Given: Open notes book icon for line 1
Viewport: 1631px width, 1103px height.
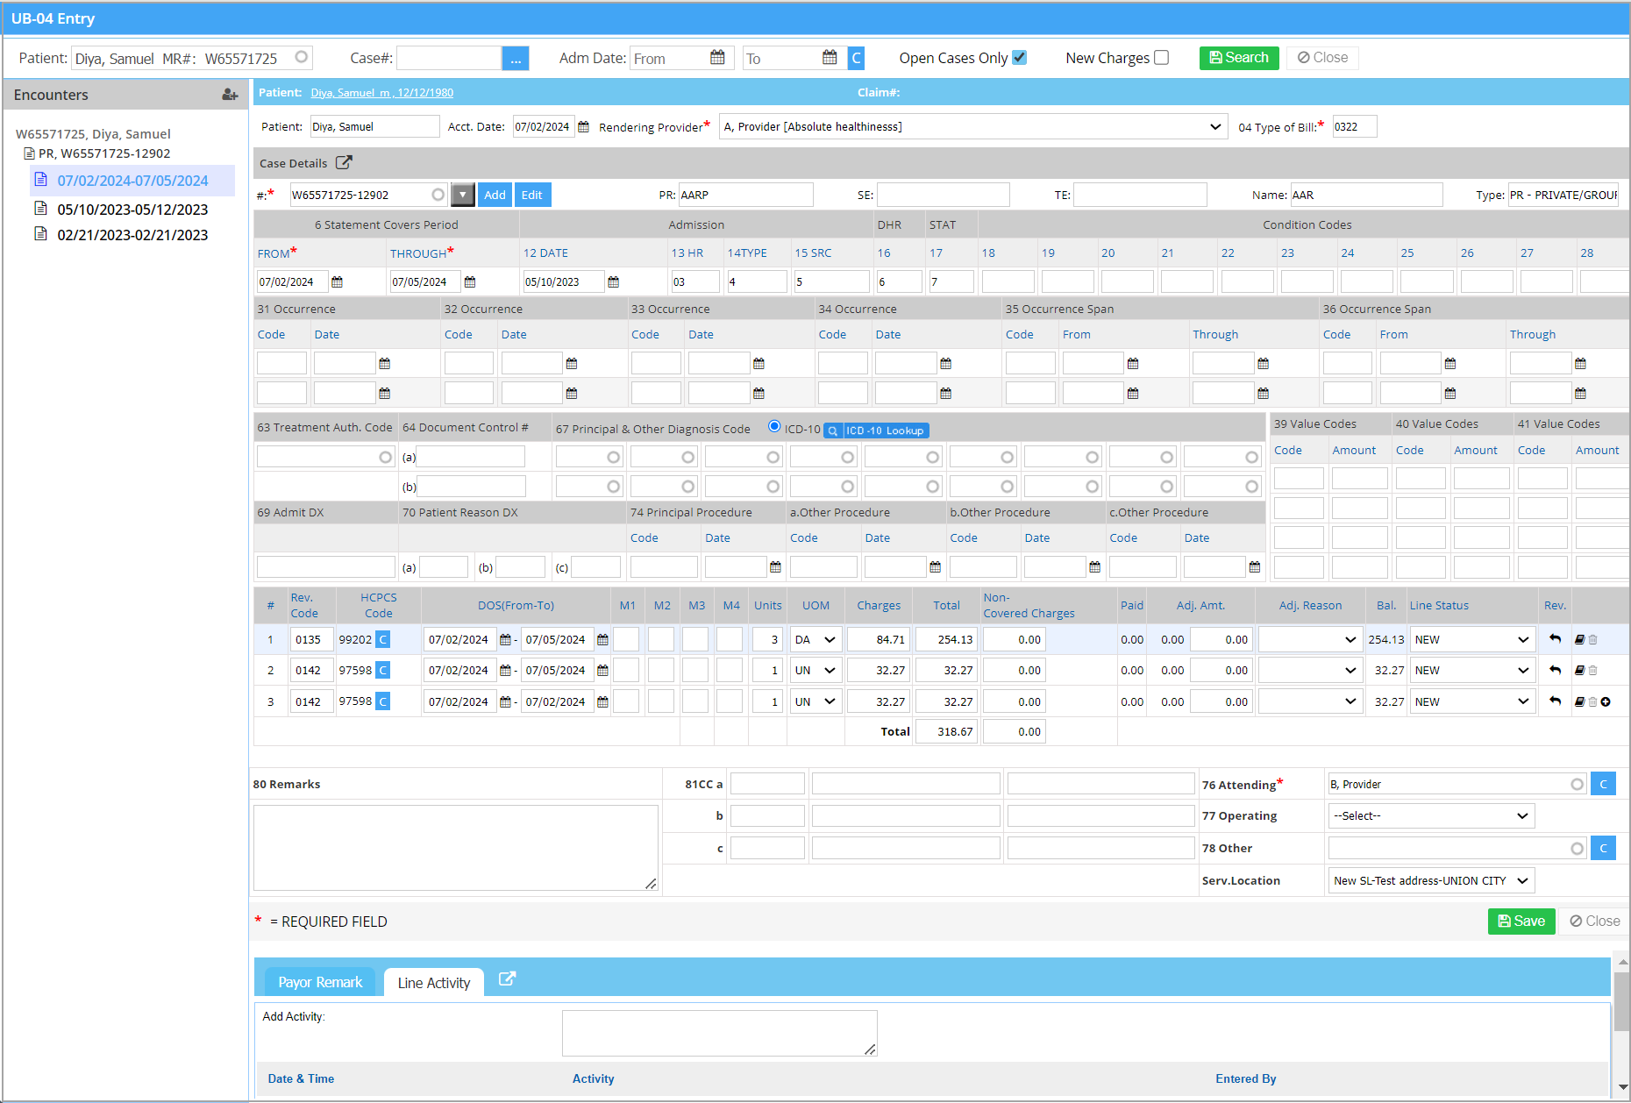Looking at the screenshot, I should point(1579,640).
